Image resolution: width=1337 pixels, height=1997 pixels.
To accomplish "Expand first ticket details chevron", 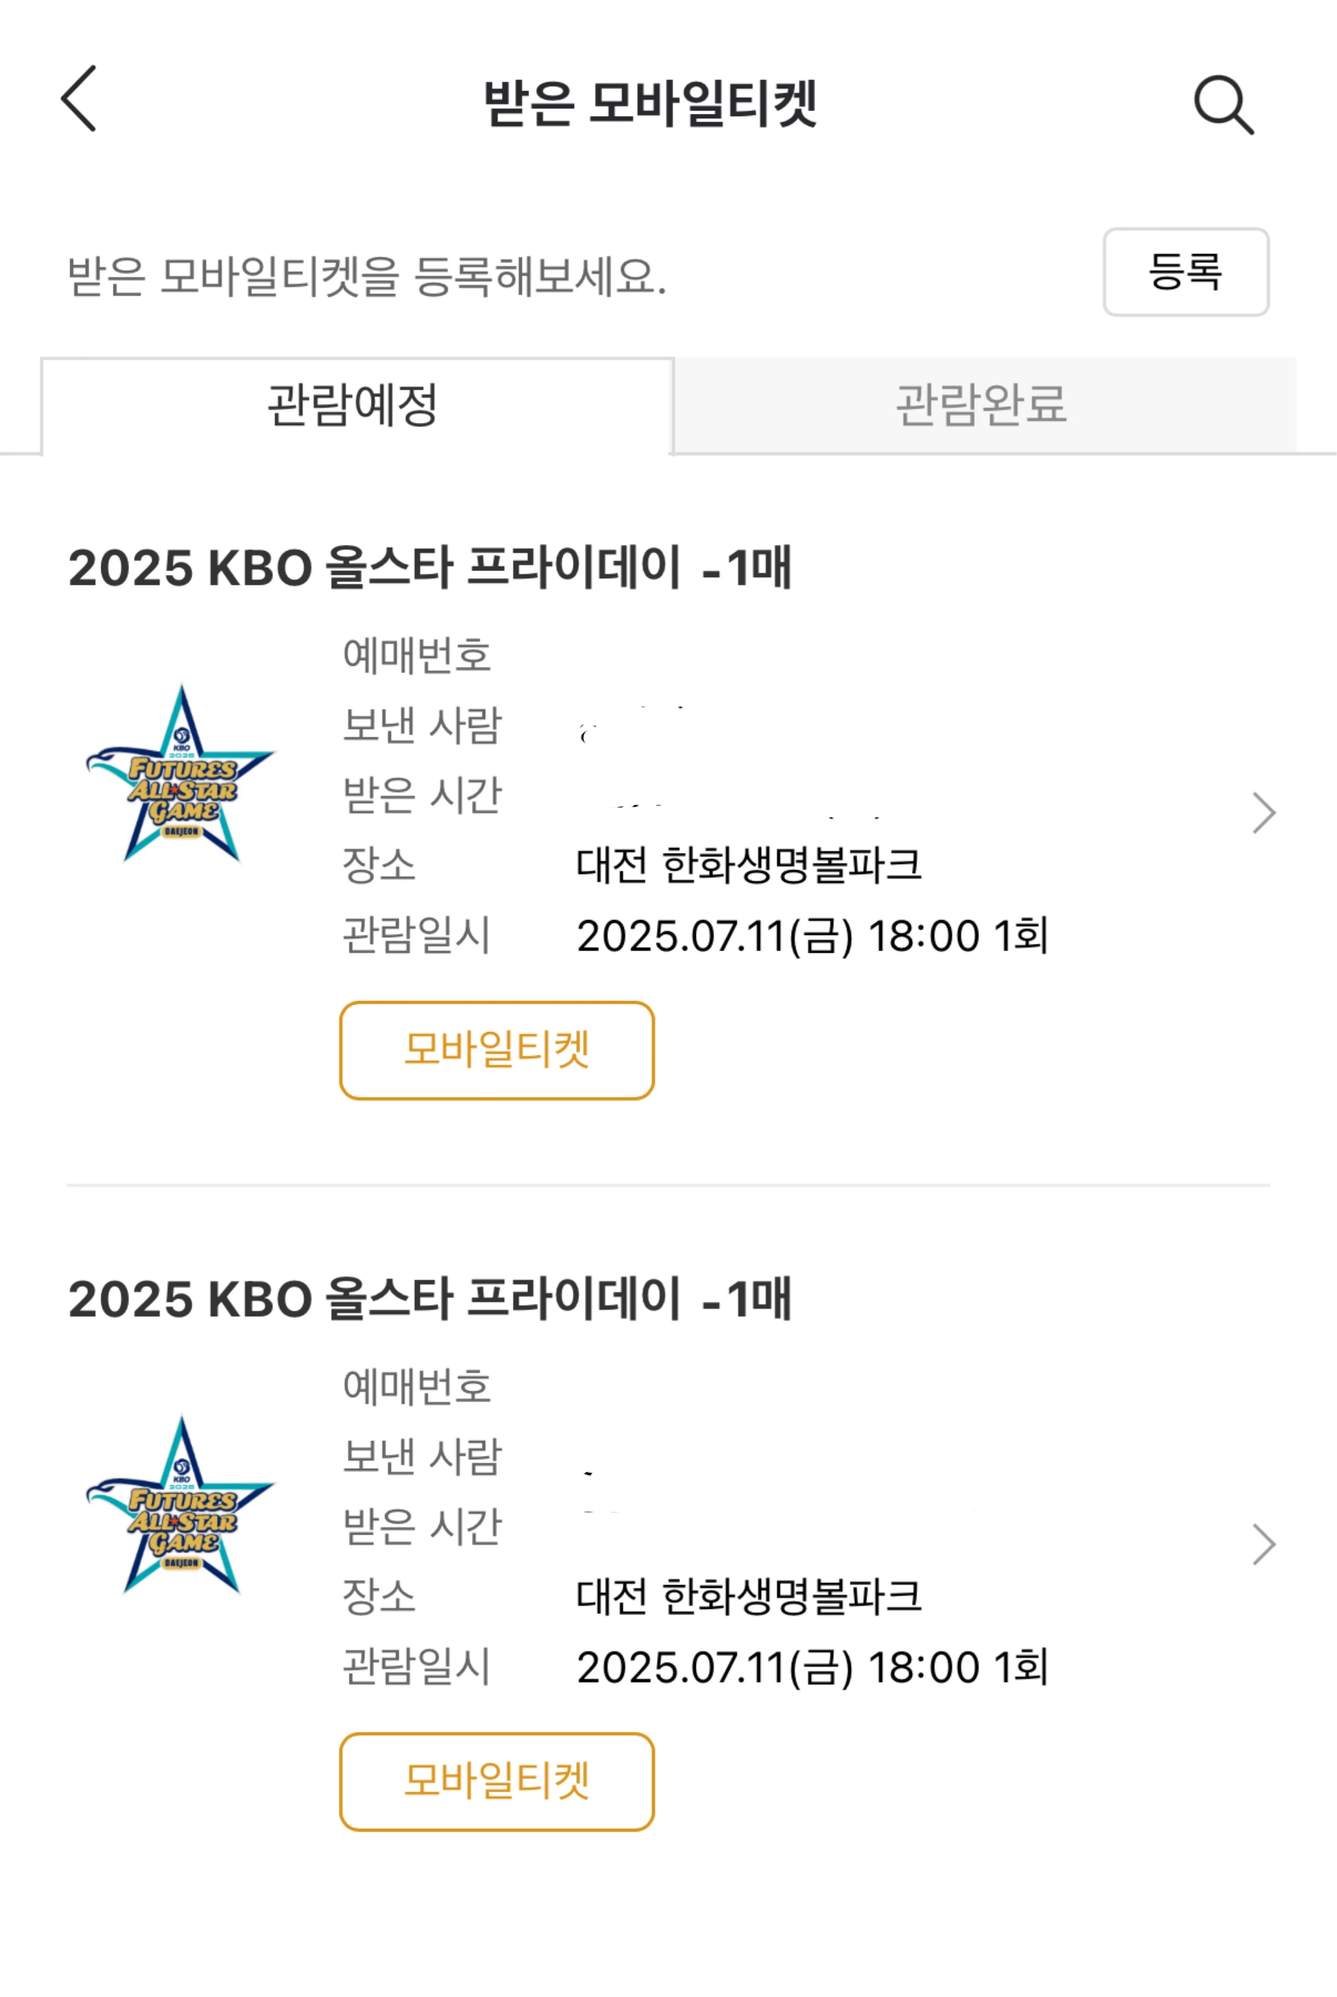I will (1263, 813).
